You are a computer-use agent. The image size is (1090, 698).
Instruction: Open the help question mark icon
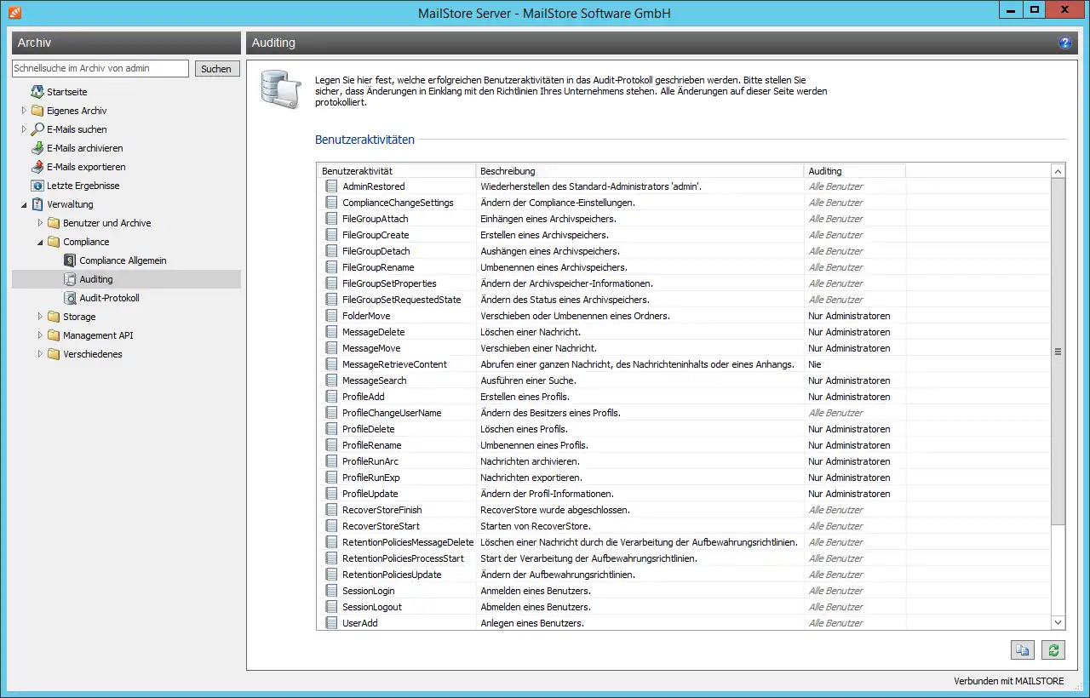[x=1065, y=43]
